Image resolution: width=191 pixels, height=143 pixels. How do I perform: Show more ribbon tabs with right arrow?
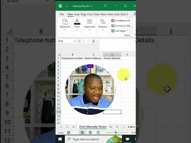pos(129,14)
